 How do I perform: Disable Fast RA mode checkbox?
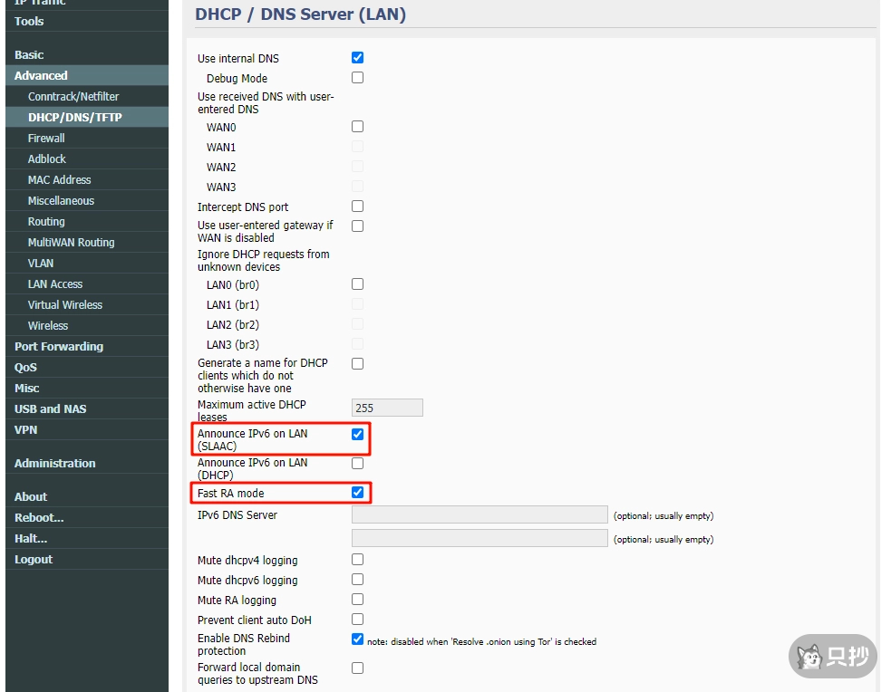[357, 493]
